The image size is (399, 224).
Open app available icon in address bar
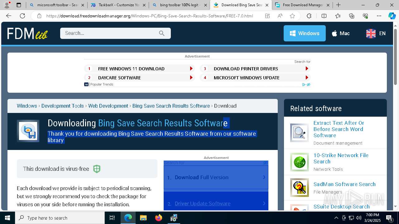pos(267,16)
